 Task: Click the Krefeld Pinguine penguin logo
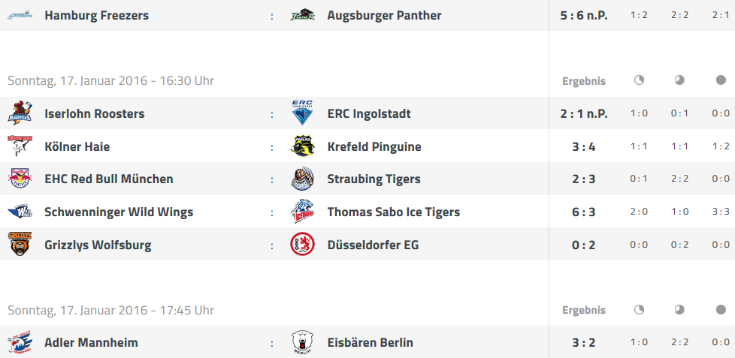click(x=302, y=146)
